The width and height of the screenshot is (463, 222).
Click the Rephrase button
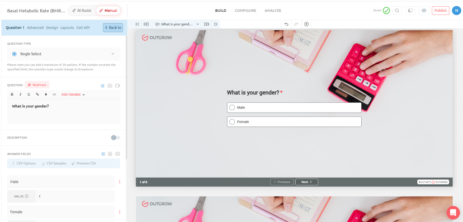pyautogui.click(x=37, y=85)
